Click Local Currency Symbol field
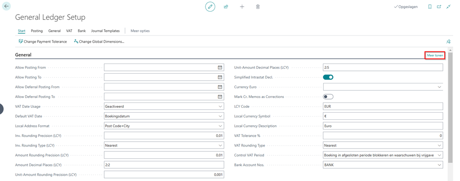The height and width of the screenshot is (181, 460). 383,116
